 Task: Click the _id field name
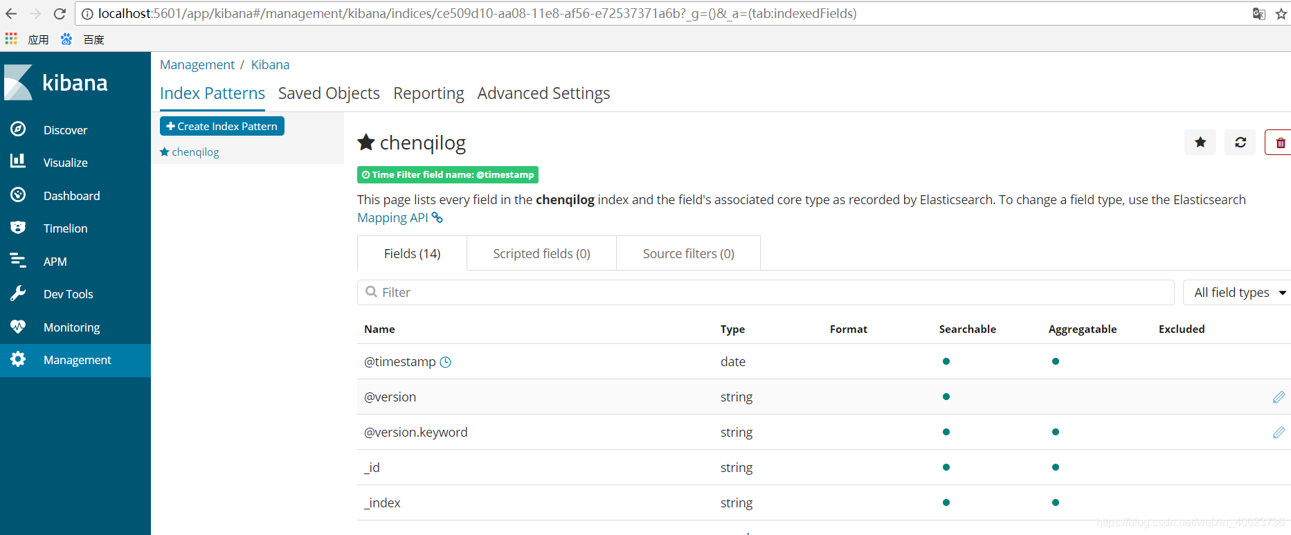click(372, 468)
